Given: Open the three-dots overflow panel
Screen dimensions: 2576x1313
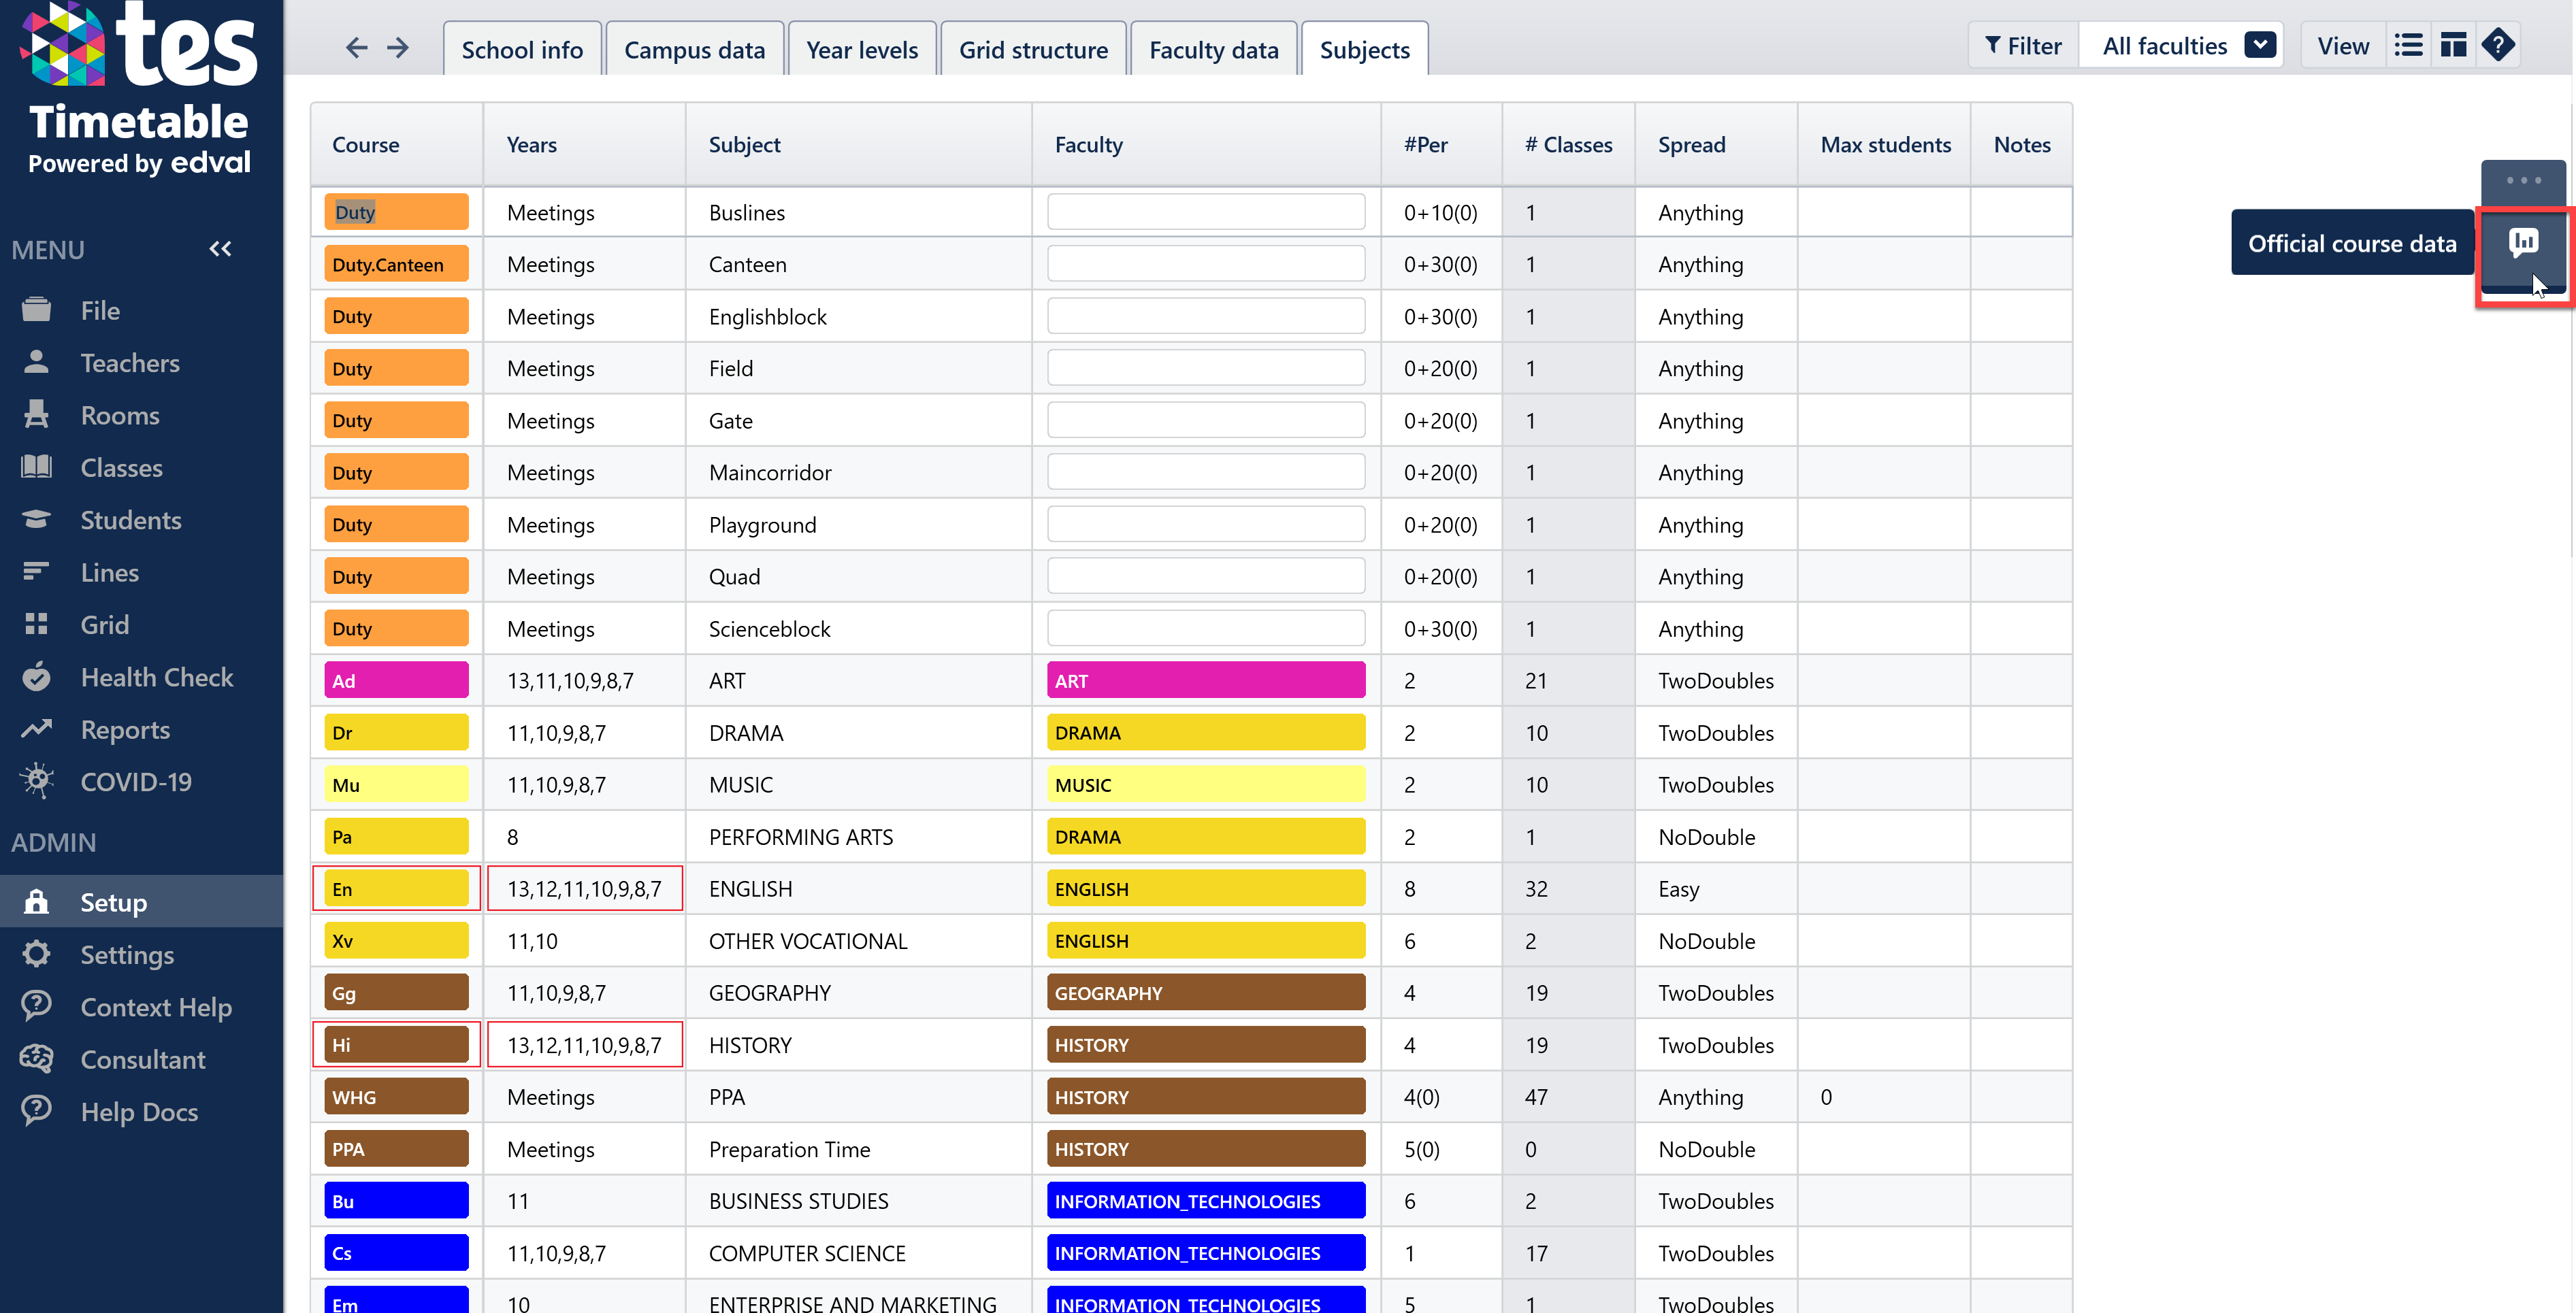Looking at the screenshot, I should coord(2523,181).
